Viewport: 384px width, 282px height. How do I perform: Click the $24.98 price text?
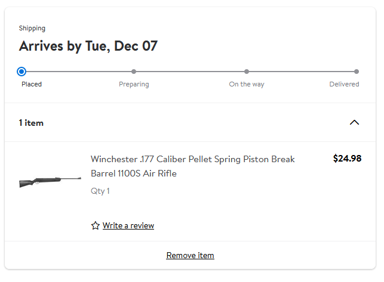347,159
